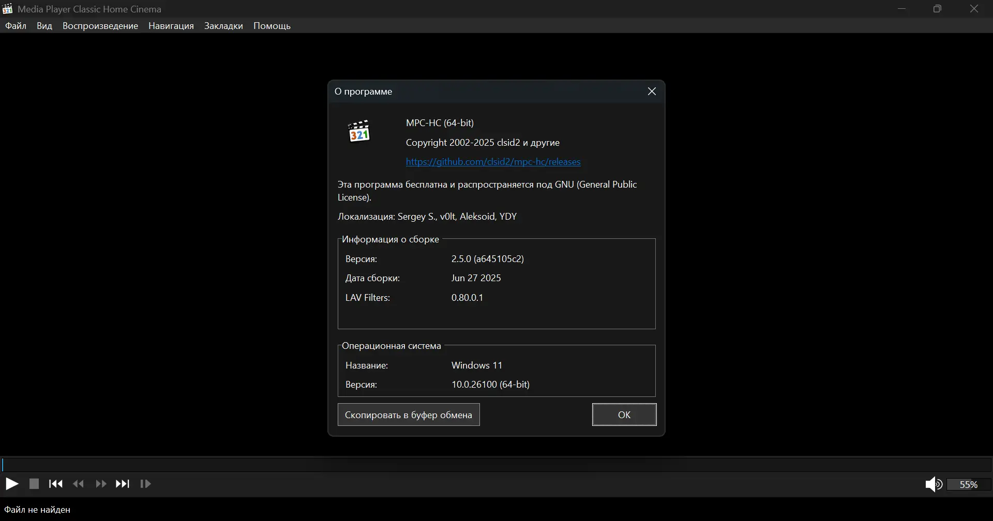Click the "LAV Filters:" label

368,298
